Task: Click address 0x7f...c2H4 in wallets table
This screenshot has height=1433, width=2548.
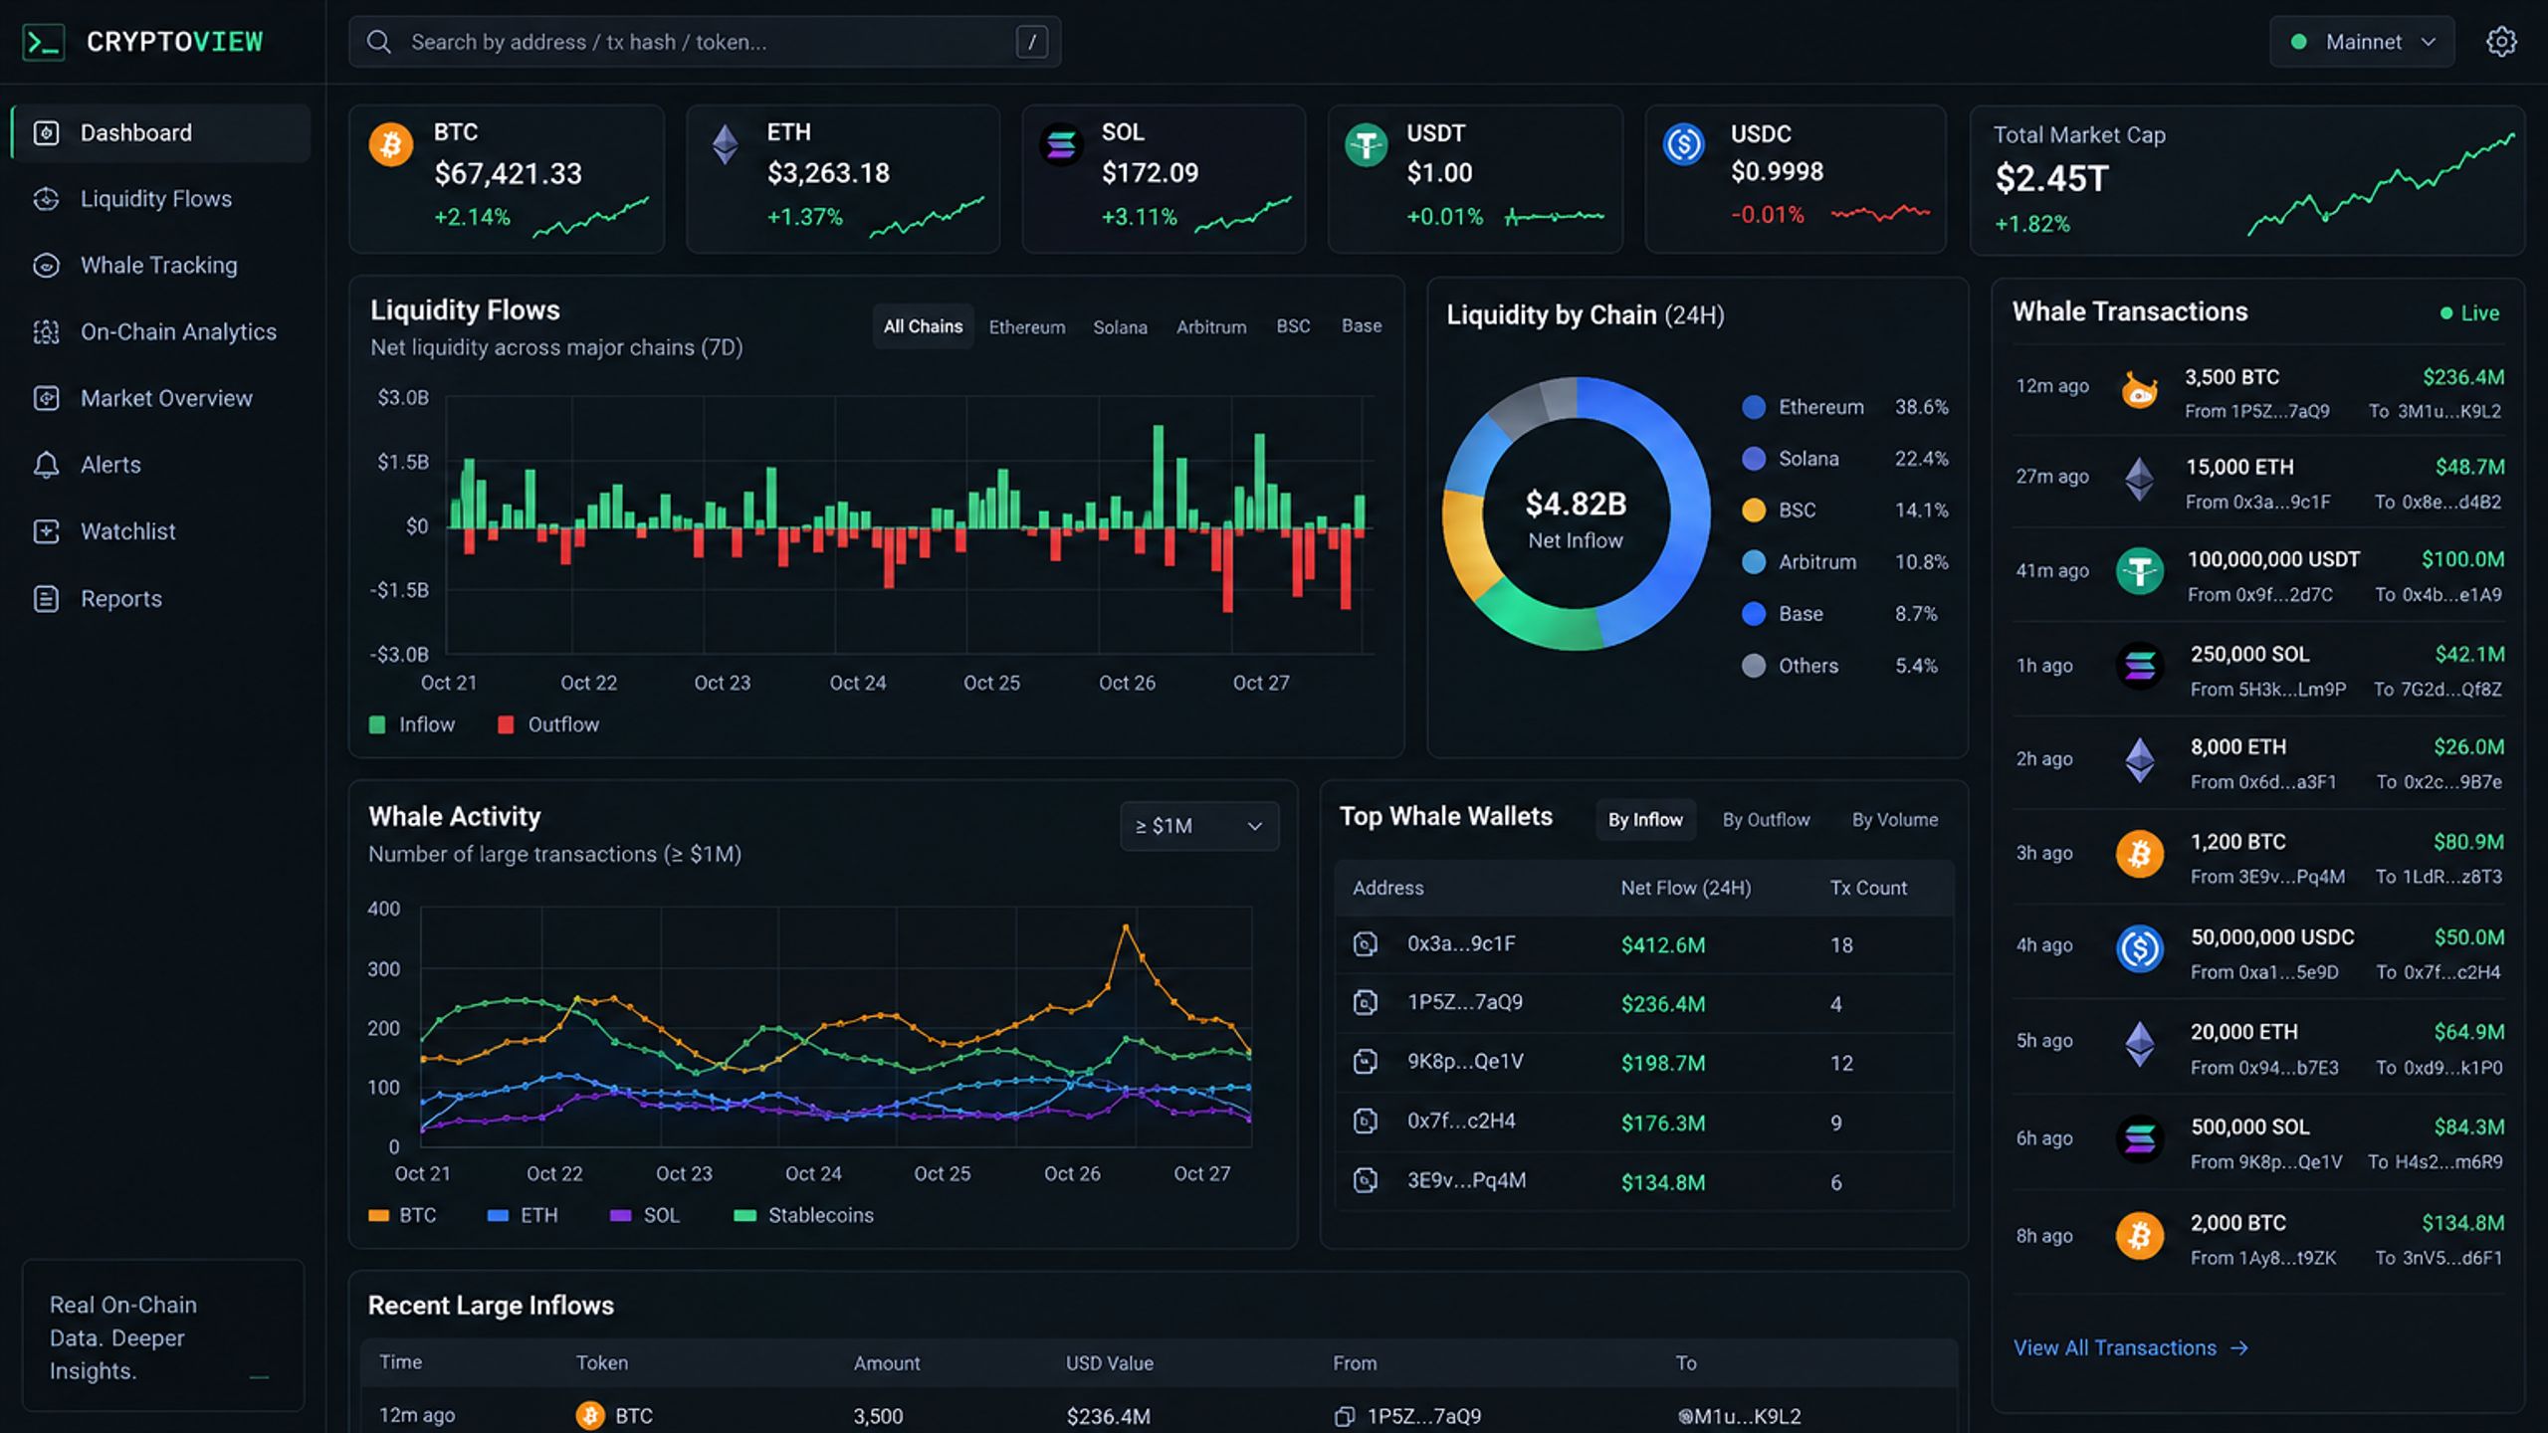Action: coord(1461,1122)
